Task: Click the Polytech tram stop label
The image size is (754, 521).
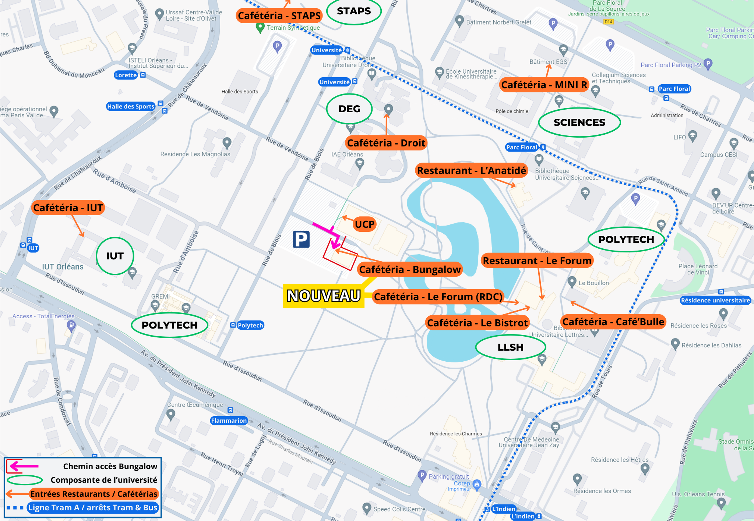Action: pos(250,325)
